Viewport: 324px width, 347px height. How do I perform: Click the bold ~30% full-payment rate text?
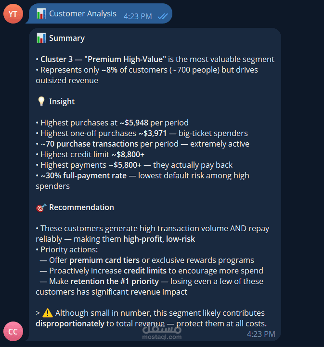(84, 175)
